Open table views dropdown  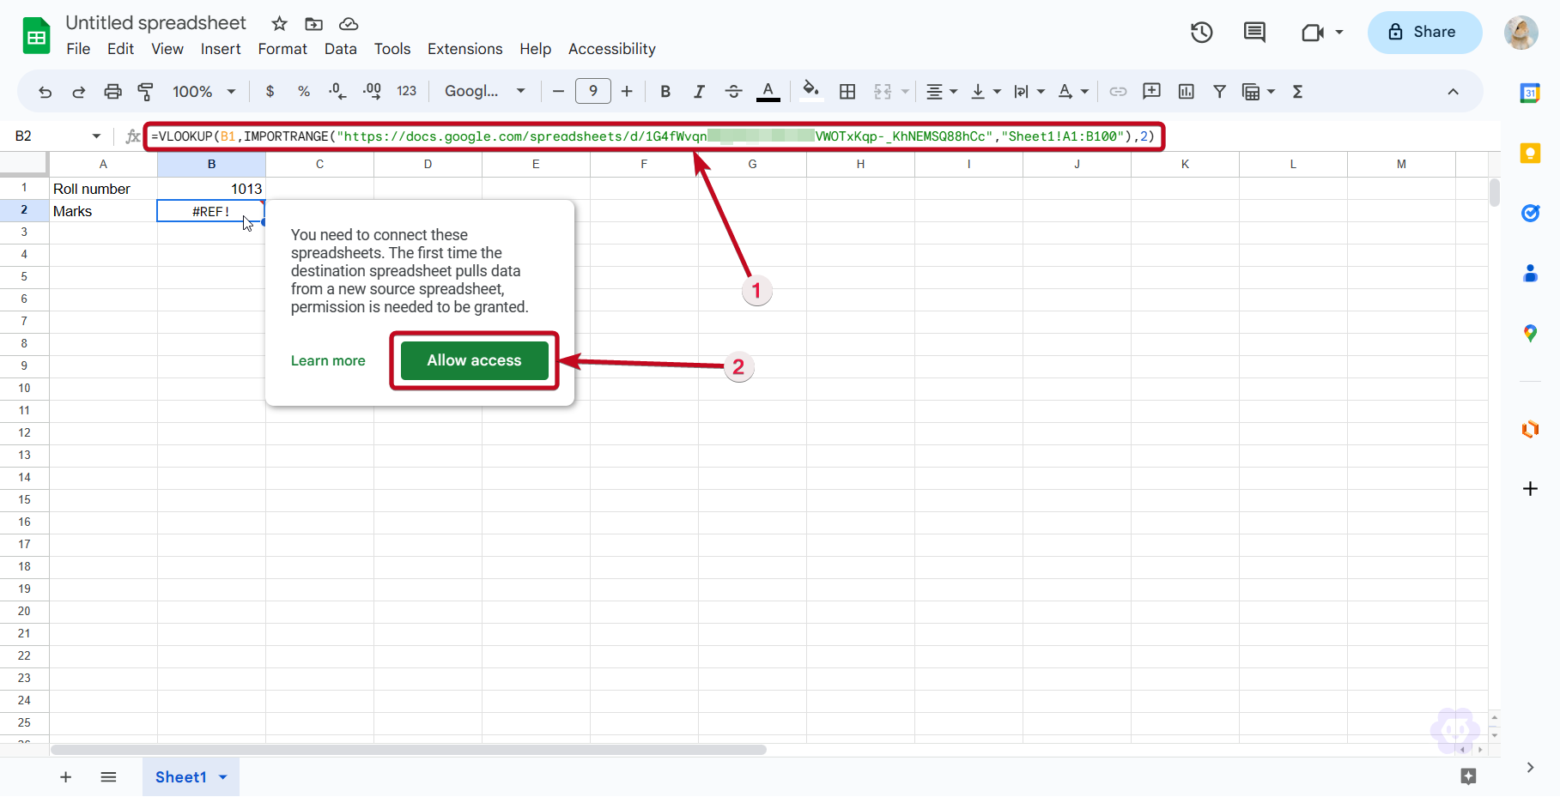coord(1259,92)
